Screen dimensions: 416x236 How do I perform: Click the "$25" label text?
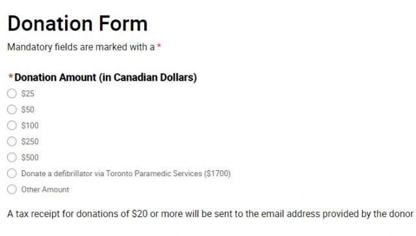(28, 94)
